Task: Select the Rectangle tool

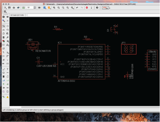Action: (x=4, y=76)
